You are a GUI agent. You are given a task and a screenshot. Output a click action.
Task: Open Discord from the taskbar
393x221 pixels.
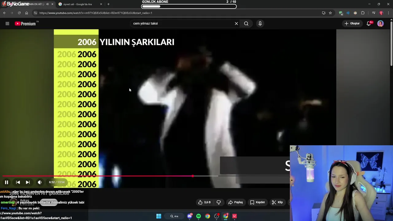190,216
